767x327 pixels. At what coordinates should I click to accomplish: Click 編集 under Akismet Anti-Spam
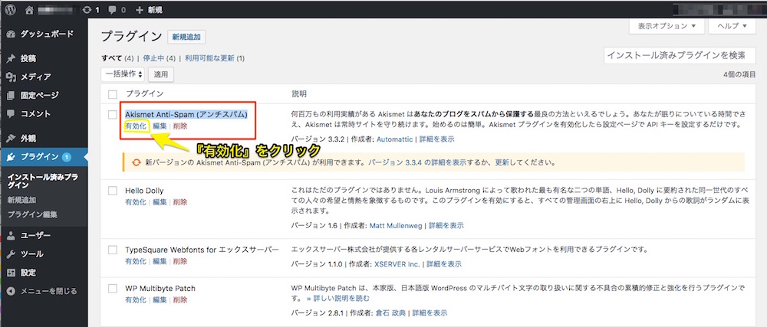pyautogui.click(x=160, y=126)
